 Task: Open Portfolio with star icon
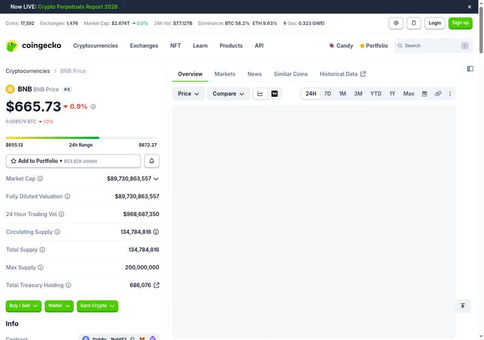click(x=373, y=46)
